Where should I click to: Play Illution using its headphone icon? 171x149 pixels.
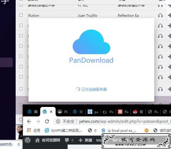click(x=160, y=15)
